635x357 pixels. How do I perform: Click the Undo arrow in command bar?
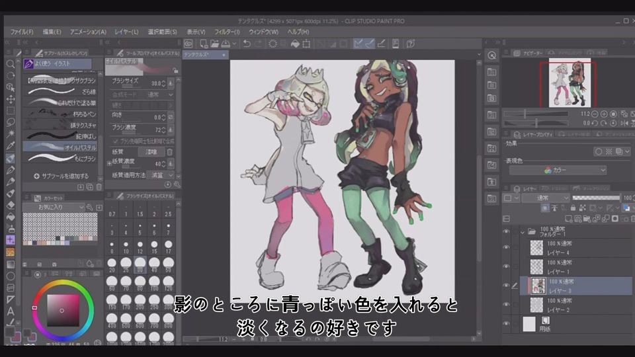247,44
